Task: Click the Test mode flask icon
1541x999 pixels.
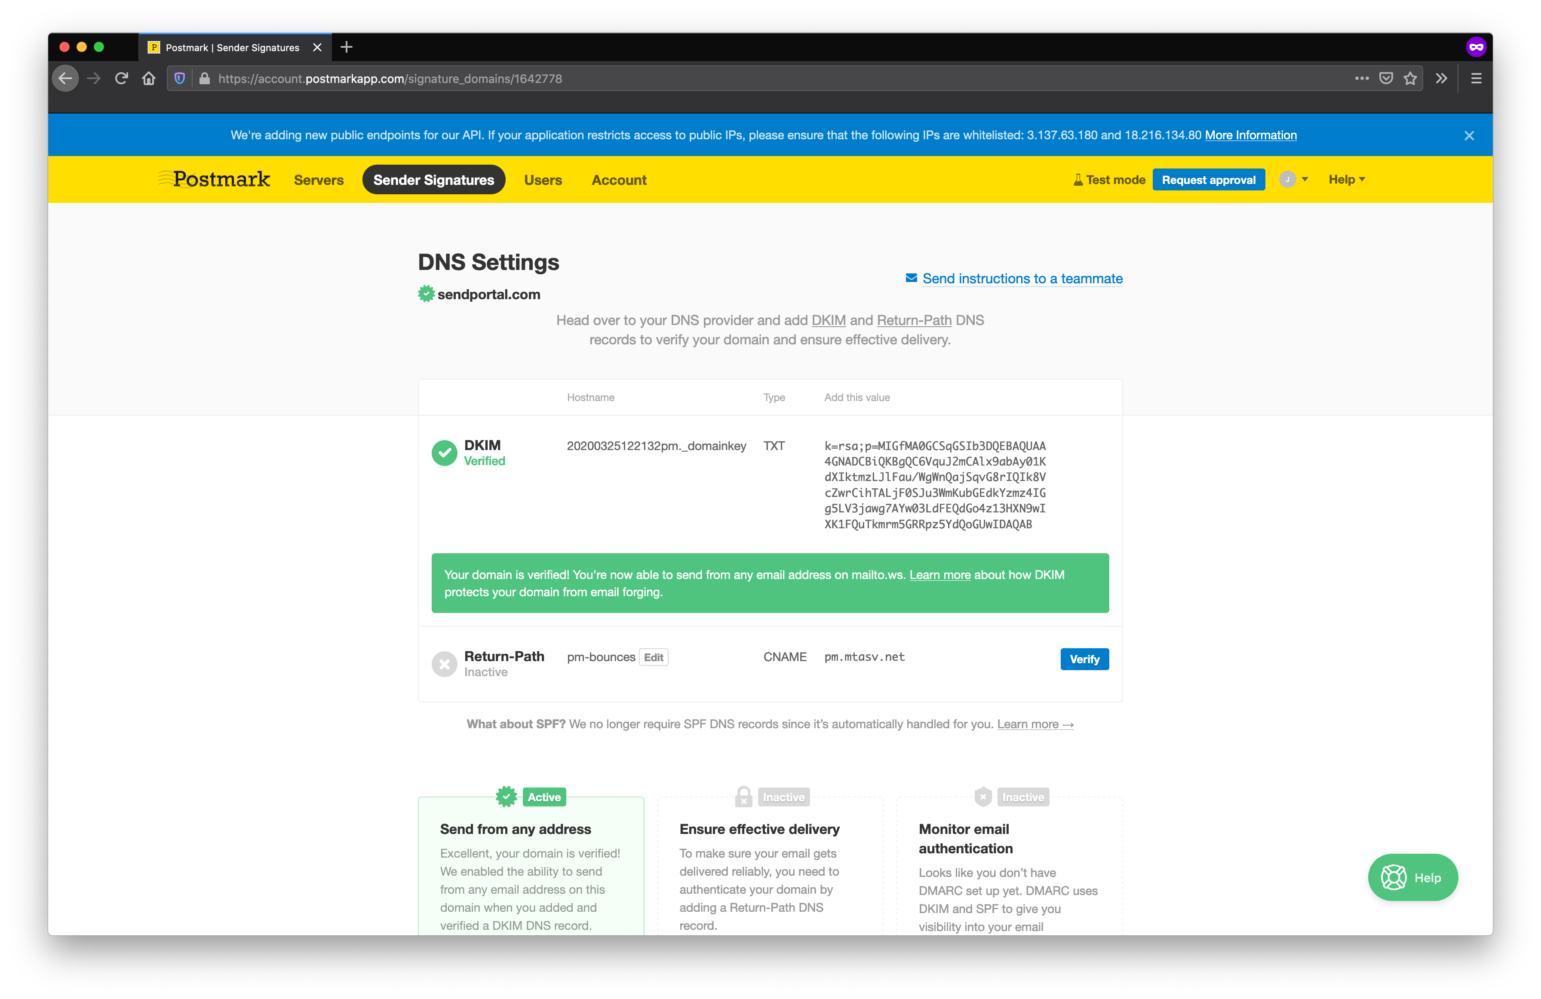Action: [1077, 179]
